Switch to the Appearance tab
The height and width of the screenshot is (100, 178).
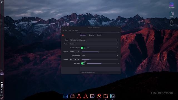coord(83,35)
